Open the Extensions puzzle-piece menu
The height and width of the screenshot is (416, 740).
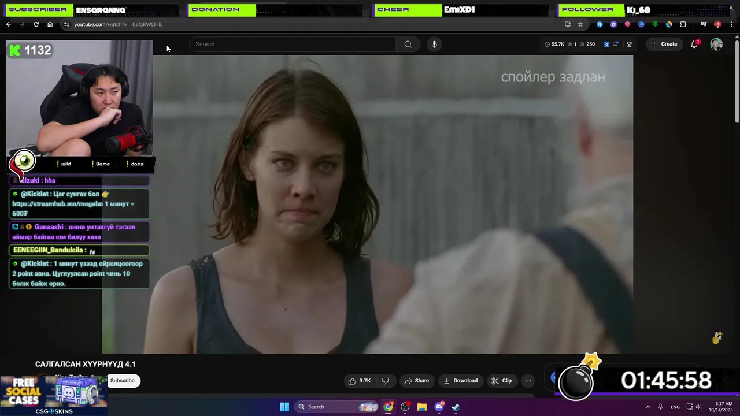pos(683,24)
